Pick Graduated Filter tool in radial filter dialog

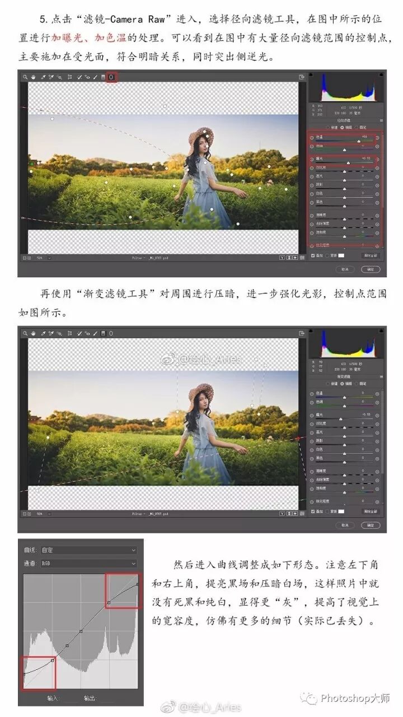tap(103, 77)
